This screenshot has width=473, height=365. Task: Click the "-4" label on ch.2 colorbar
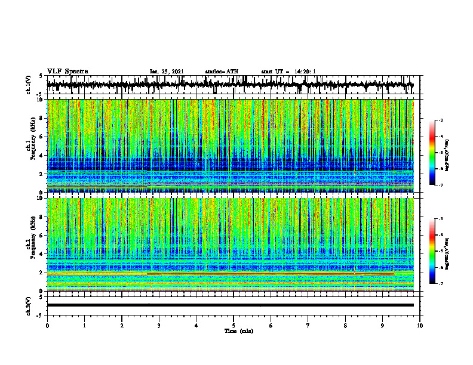pyautogui.click(x=441, y=234)
